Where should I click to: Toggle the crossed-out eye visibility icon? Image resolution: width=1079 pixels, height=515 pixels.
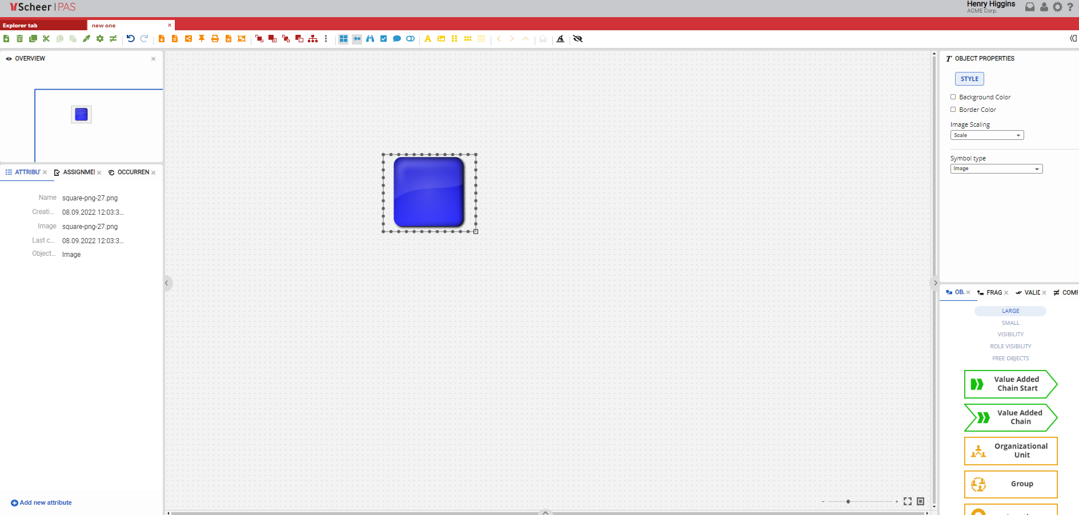(x=578, y=39)
